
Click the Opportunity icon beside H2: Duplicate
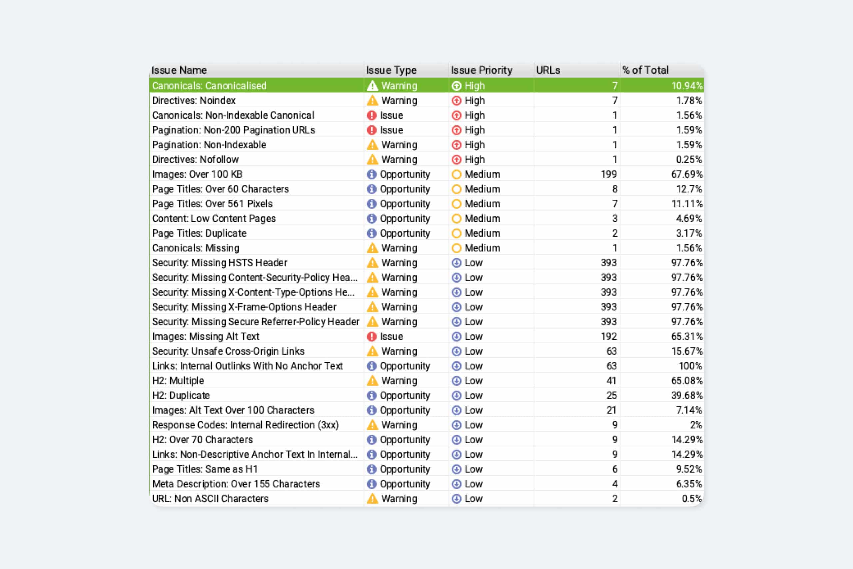(x=372, y=395)
